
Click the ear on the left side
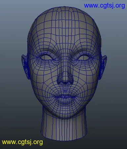pyautogui.click(x=25, y=67)
